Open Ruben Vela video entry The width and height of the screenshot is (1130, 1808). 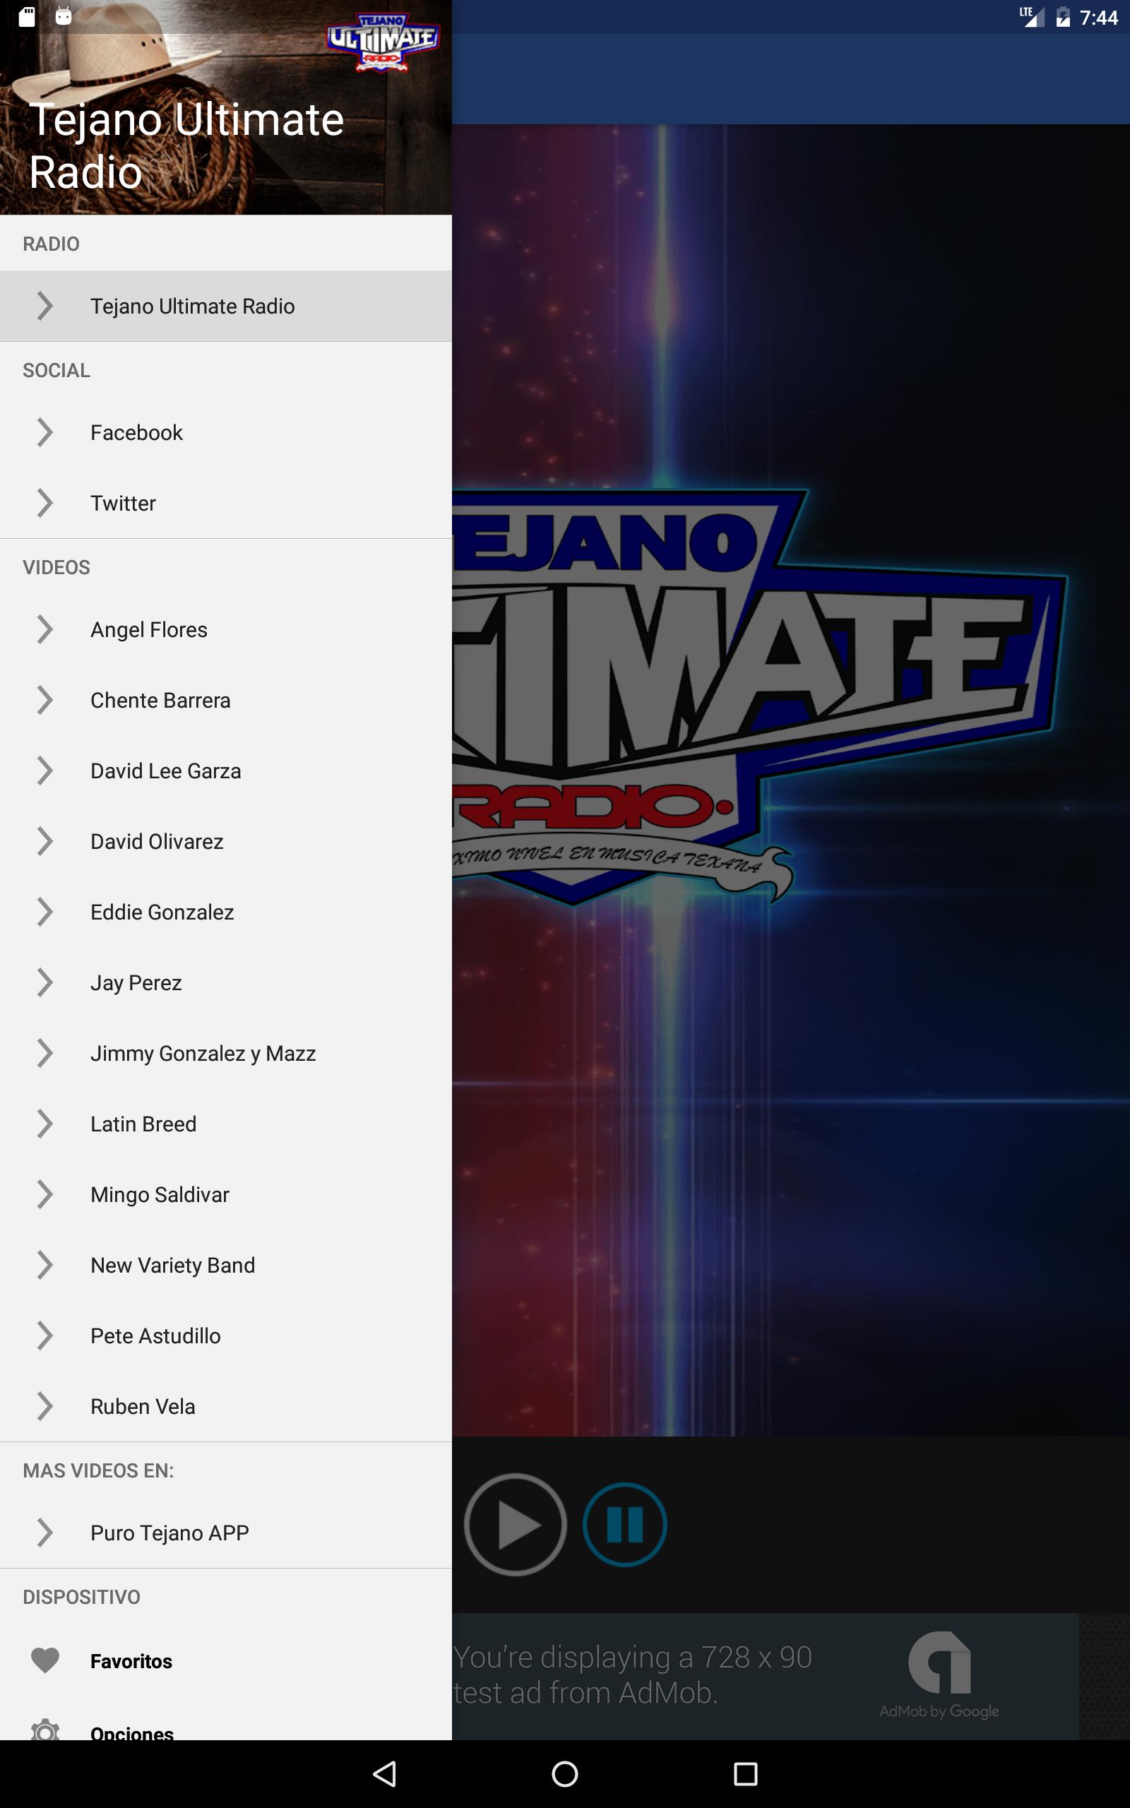[x=226, y=1406]
